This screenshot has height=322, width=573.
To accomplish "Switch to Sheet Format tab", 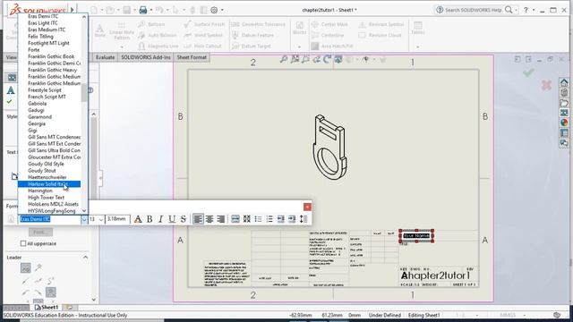I will click(192, 57).
